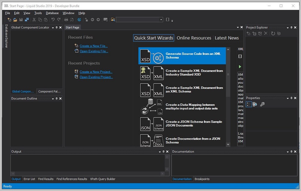Click the Navigate Forward arrow toolbar icon
The height and width of the screenshot is (191, 301).
(98, 19)
